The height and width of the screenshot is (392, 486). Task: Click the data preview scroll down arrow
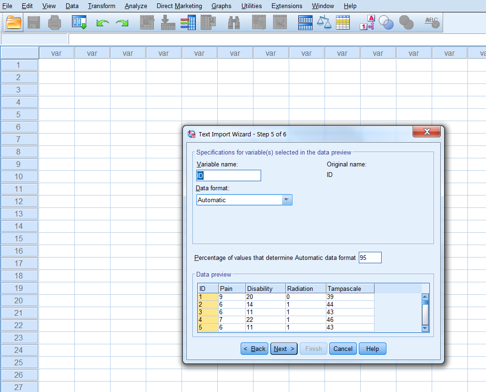(x=425, y=328)
